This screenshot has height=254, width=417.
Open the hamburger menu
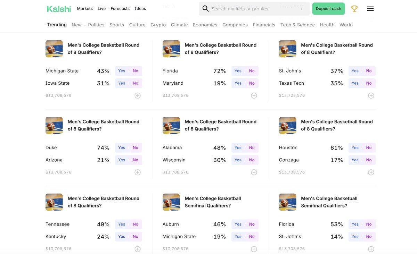[370, 9]
